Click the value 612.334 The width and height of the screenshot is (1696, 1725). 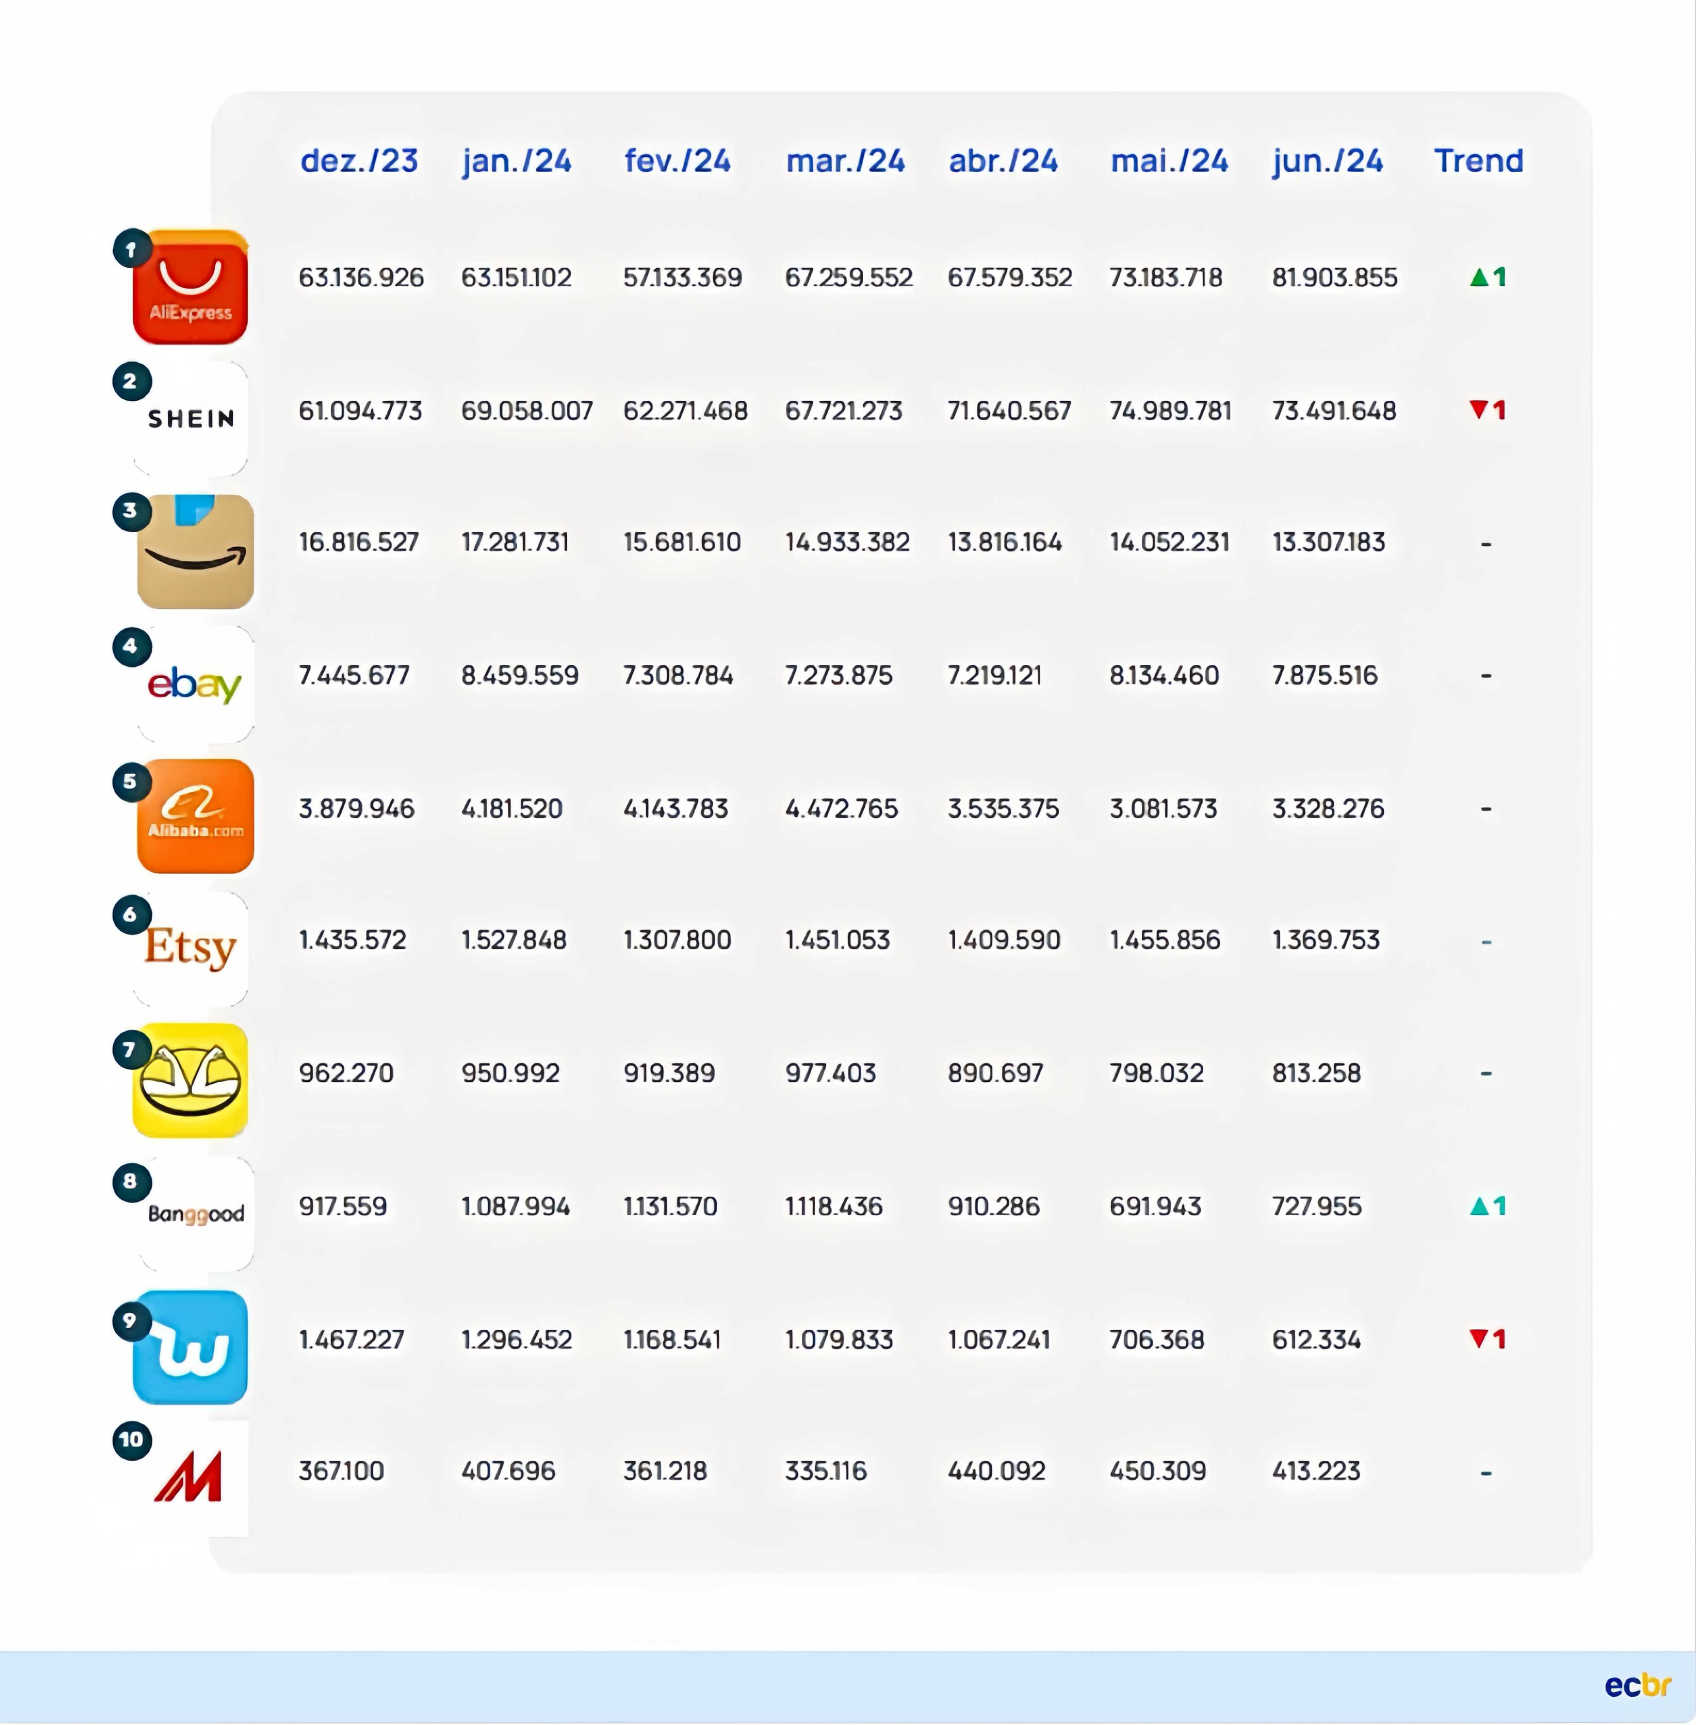tap(1315, 1339)
